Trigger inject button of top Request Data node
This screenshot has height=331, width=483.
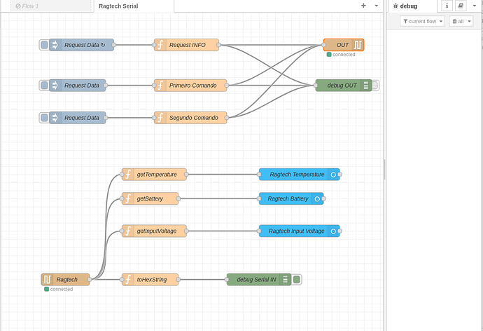coord(44,45)
